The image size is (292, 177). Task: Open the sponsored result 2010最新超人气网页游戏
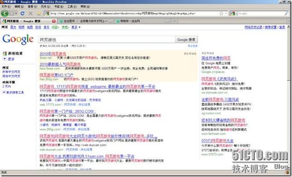pos(60,64)
